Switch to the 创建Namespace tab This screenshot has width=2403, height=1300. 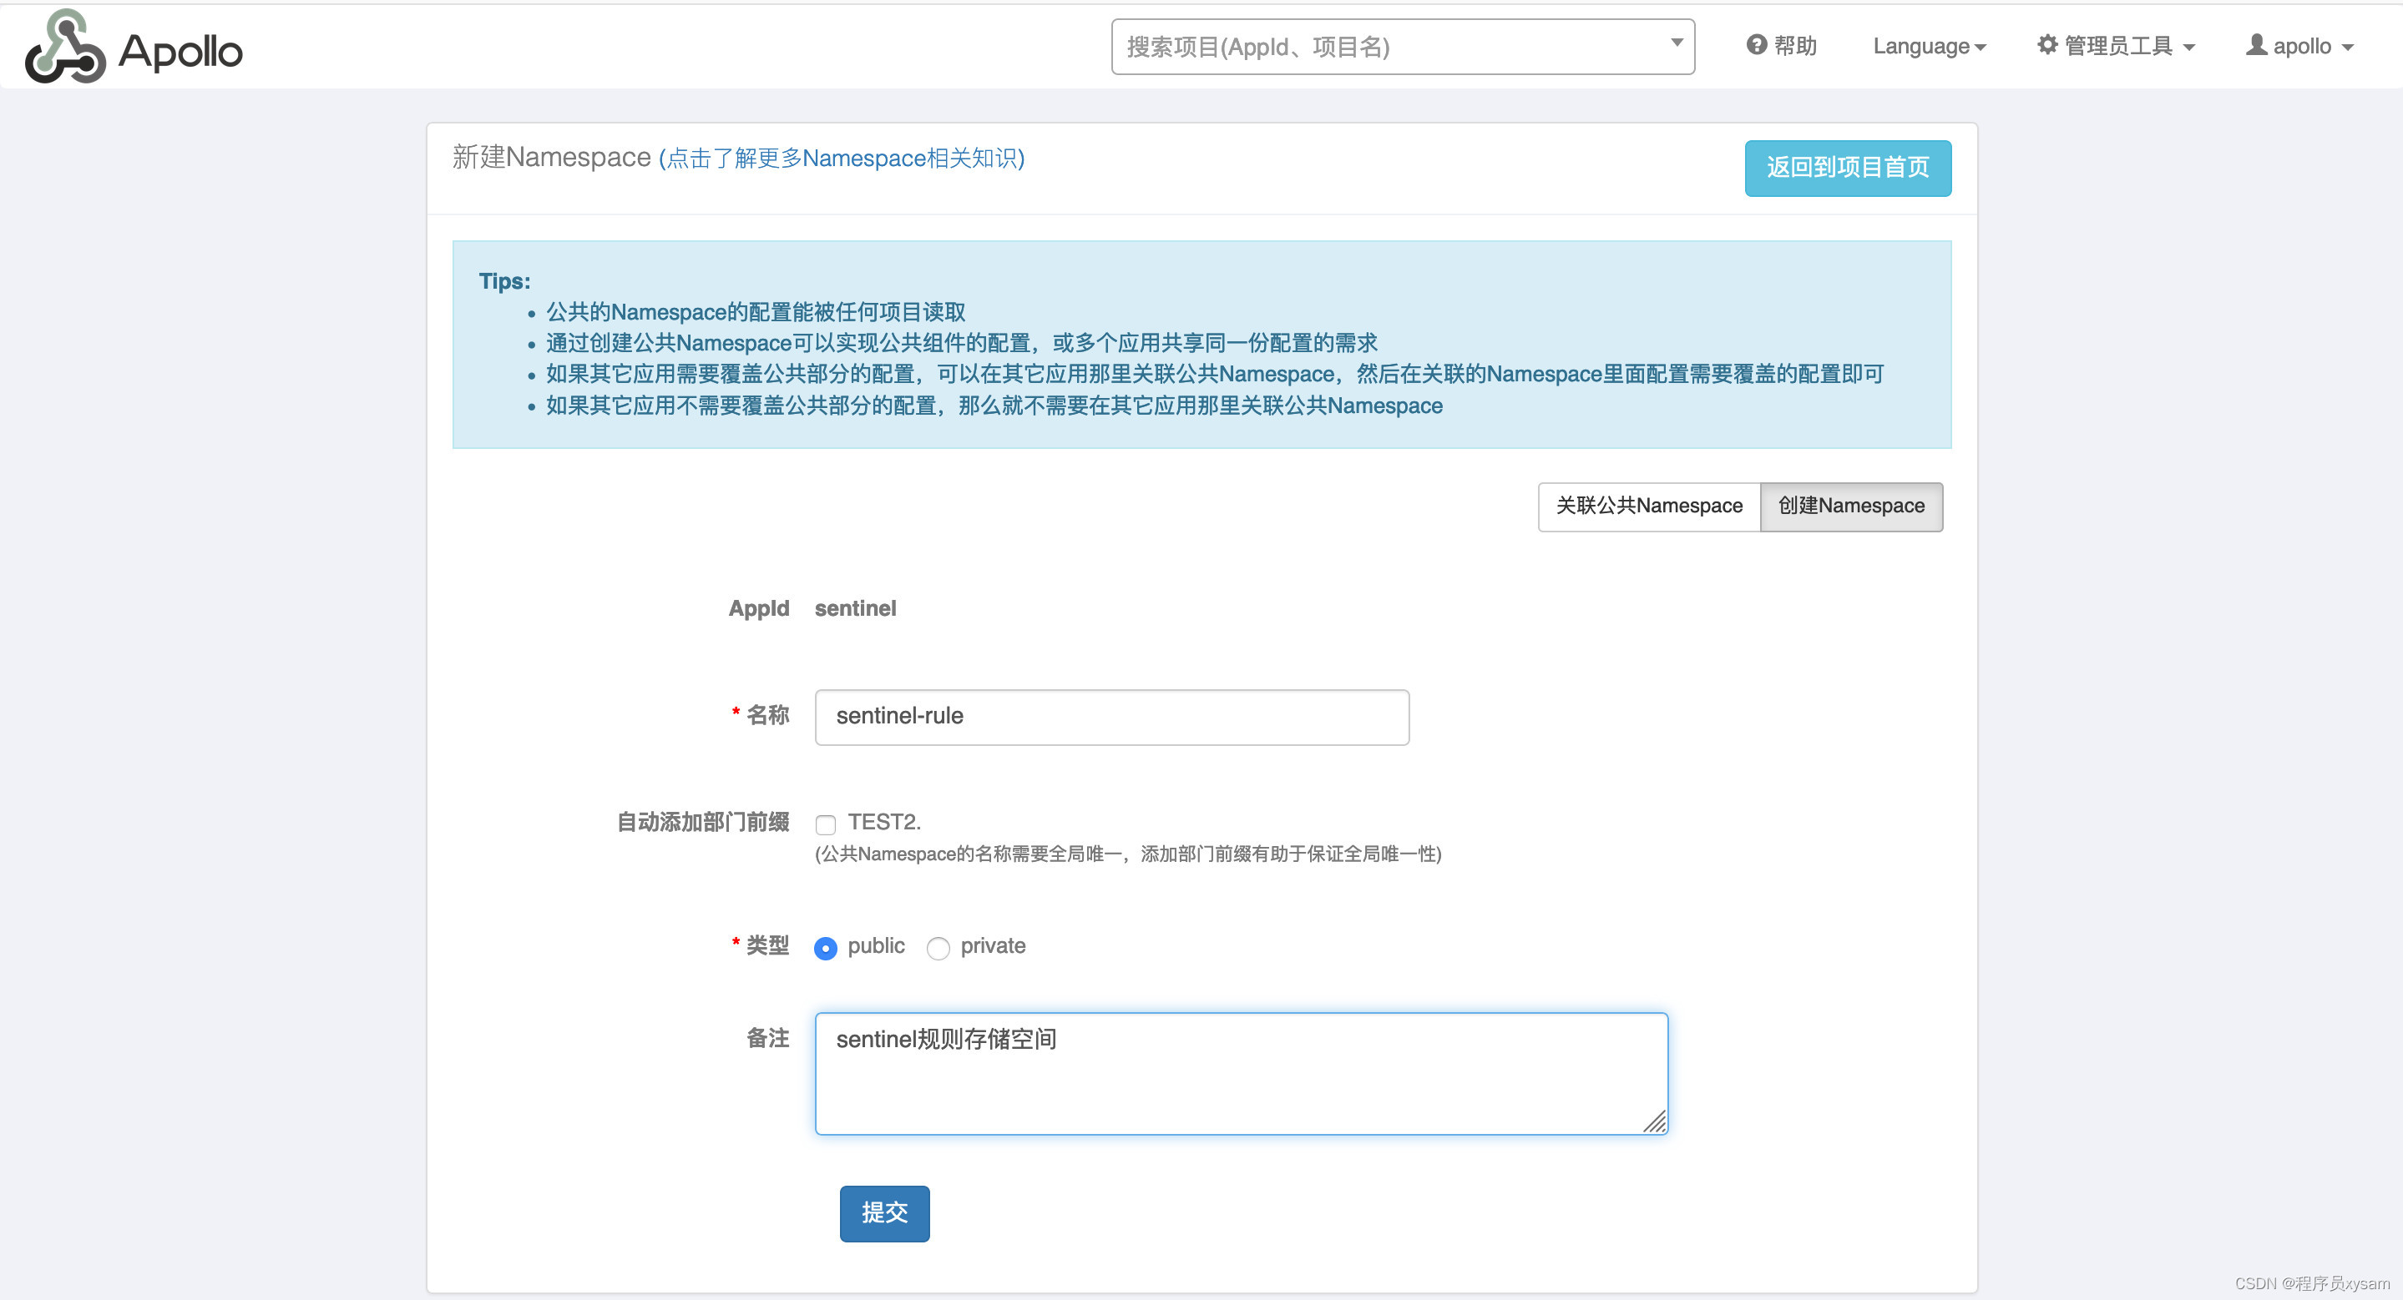click(1851, 506)
